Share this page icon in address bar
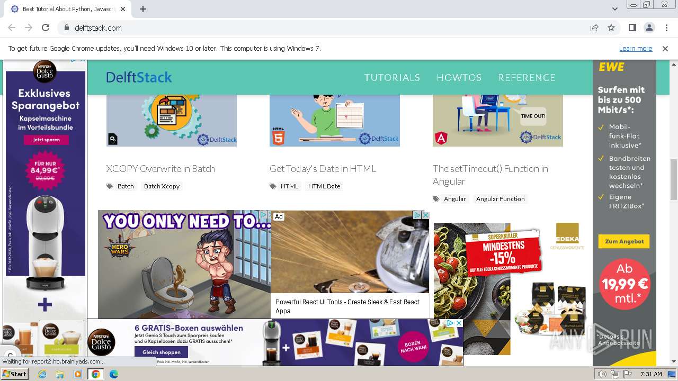Screen dimensions: 678x381 [594, 28]
